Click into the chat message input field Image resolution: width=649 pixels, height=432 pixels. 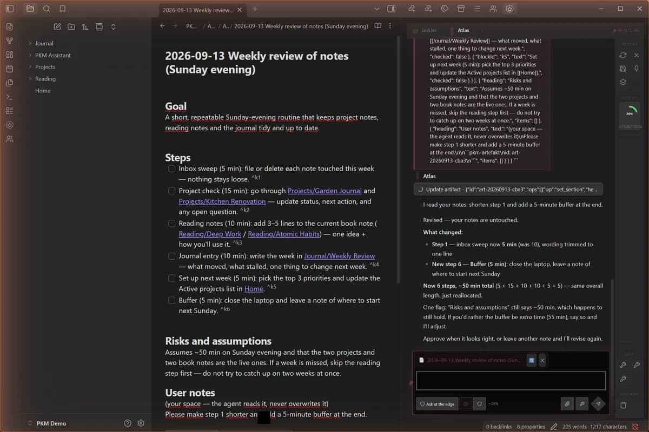[511, 381]
